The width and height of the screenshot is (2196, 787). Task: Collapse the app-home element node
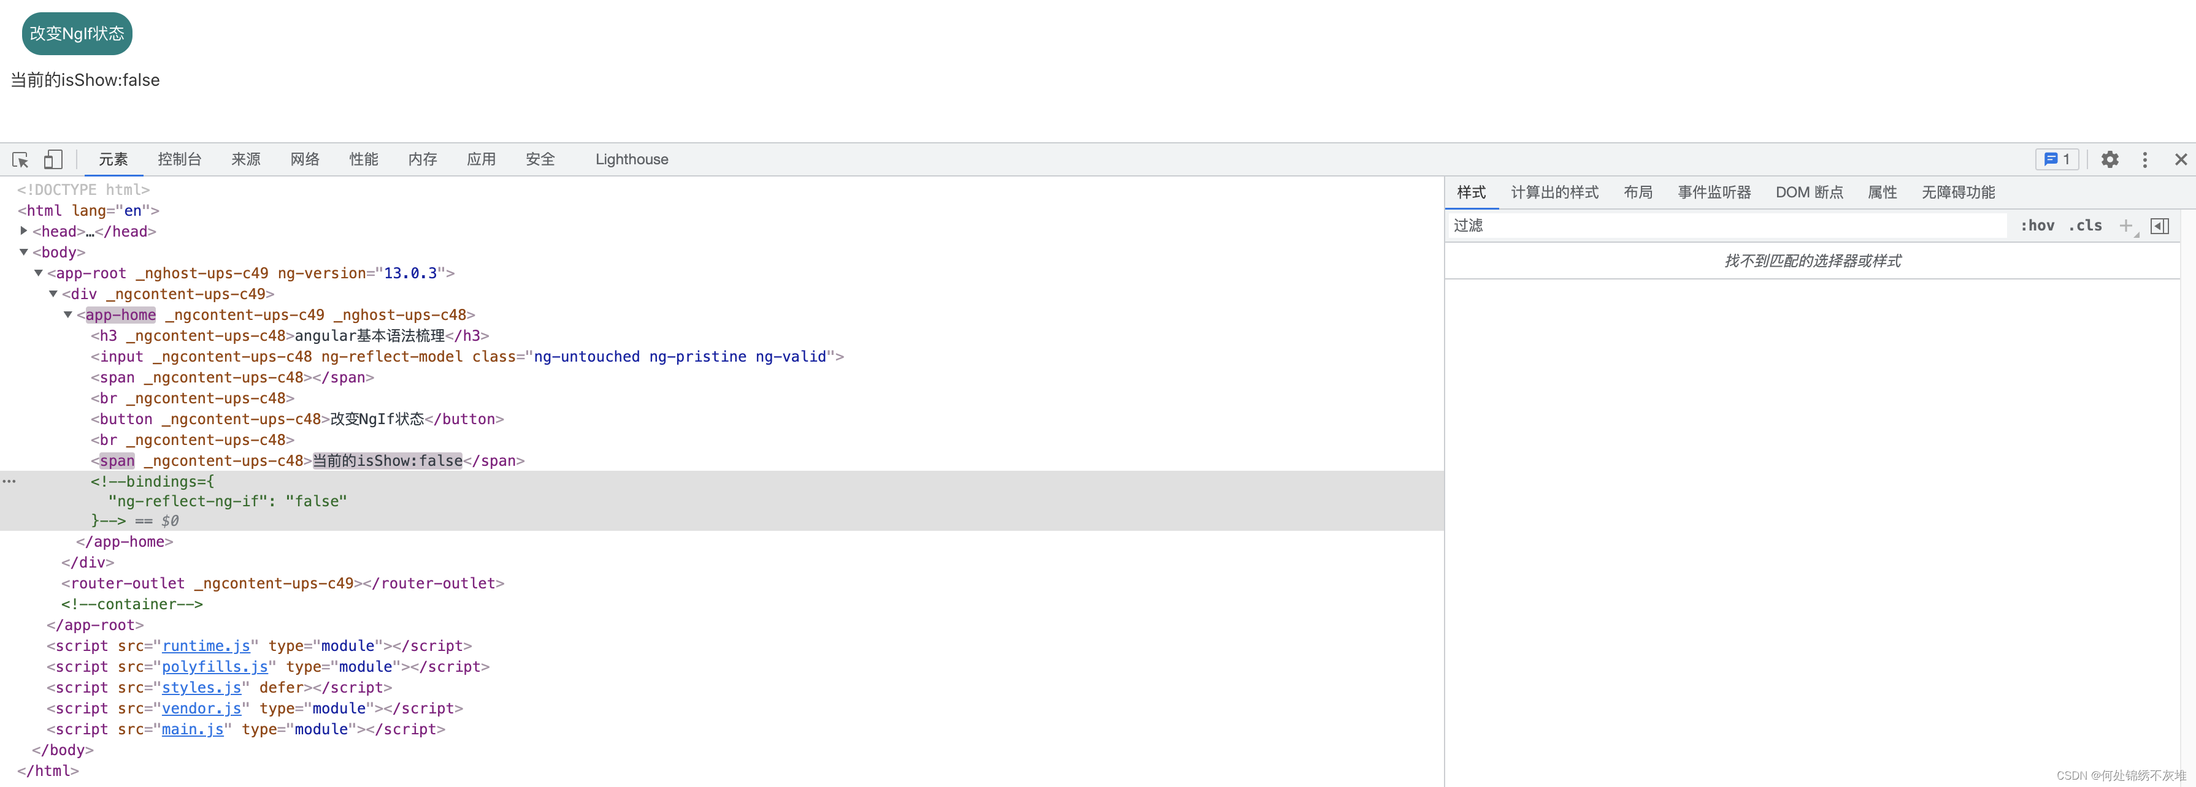(67, 314)
